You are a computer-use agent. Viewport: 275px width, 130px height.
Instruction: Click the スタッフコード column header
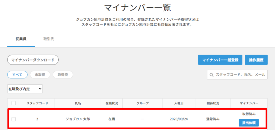(x=37, y=103)
